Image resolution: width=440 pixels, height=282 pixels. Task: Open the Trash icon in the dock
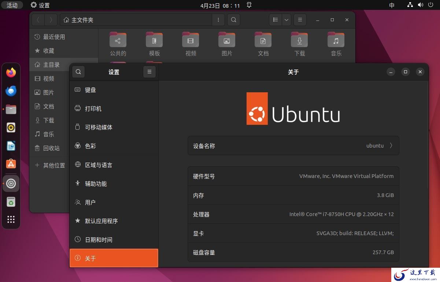coord(11,202)
